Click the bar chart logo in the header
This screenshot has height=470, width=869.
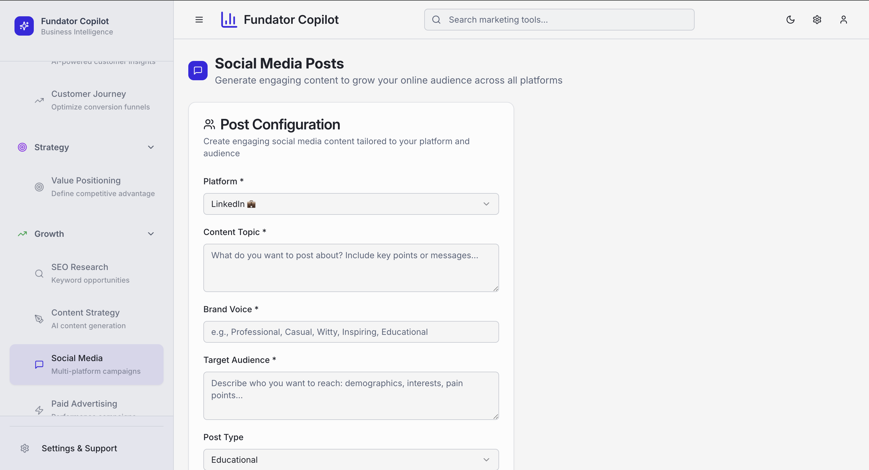pyautogui.click(x=229, y=20)
